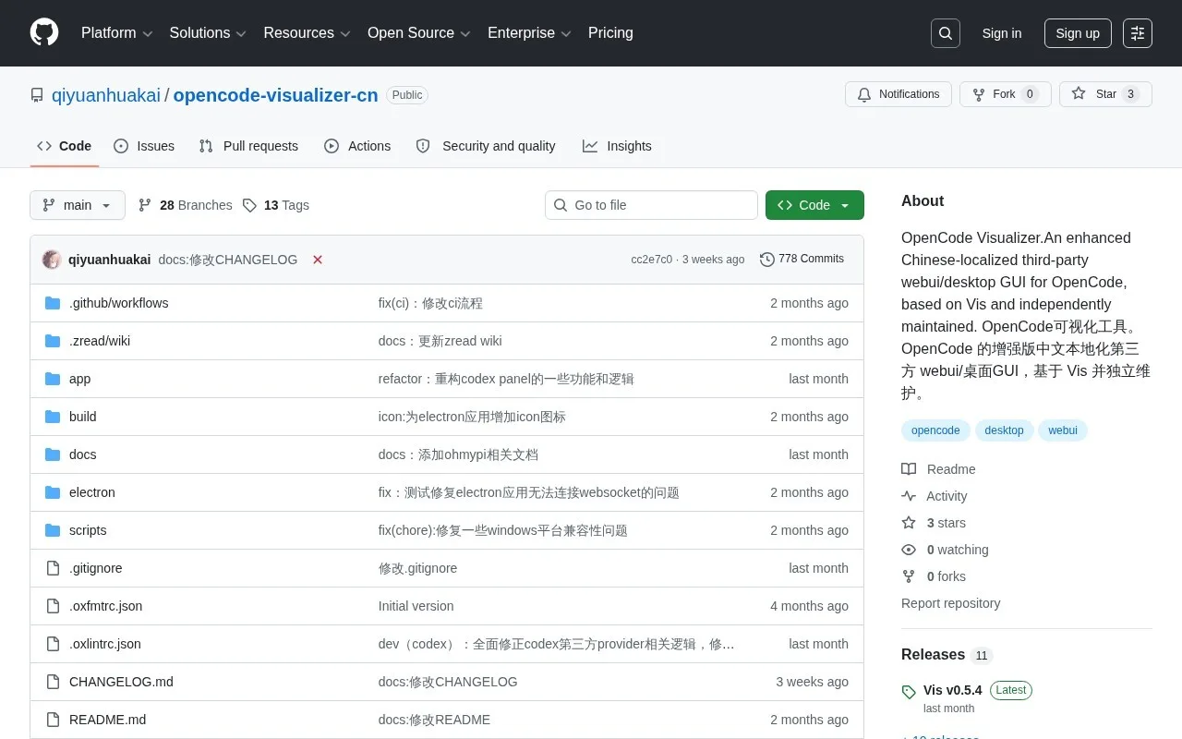Open the Insights tab
Image resolution: width=1182 pixels, height=739 pixels.
[x=617, y=146]
